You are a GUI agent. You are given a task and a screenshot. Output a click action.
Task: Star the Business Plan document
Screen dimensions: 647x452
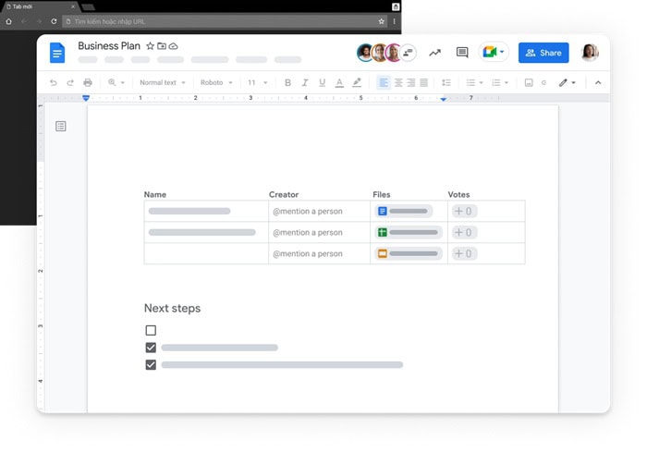[151, 46]
